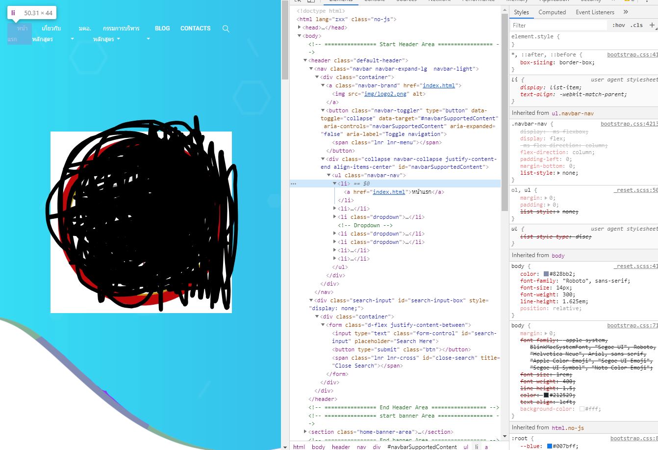Follow the index.html href in the หน้าแรก anchor
Viewport: 658px width, 450px height.
[389, 192]
